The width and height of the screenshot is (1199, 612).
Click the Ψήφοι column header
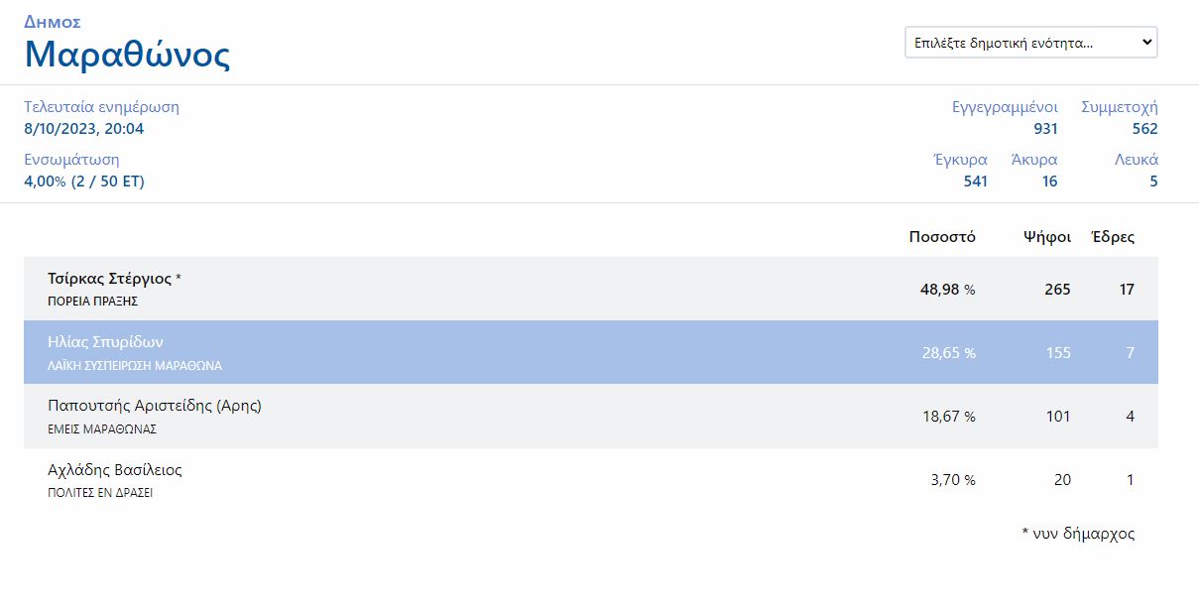1046,237
